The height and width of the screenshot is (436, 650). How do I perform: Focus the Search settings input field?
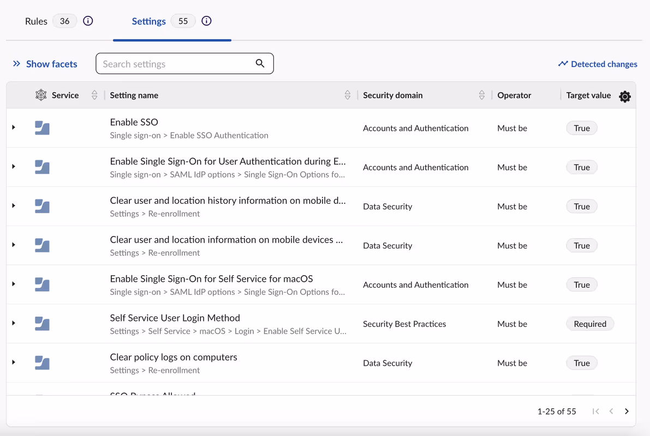click(175, 64)
